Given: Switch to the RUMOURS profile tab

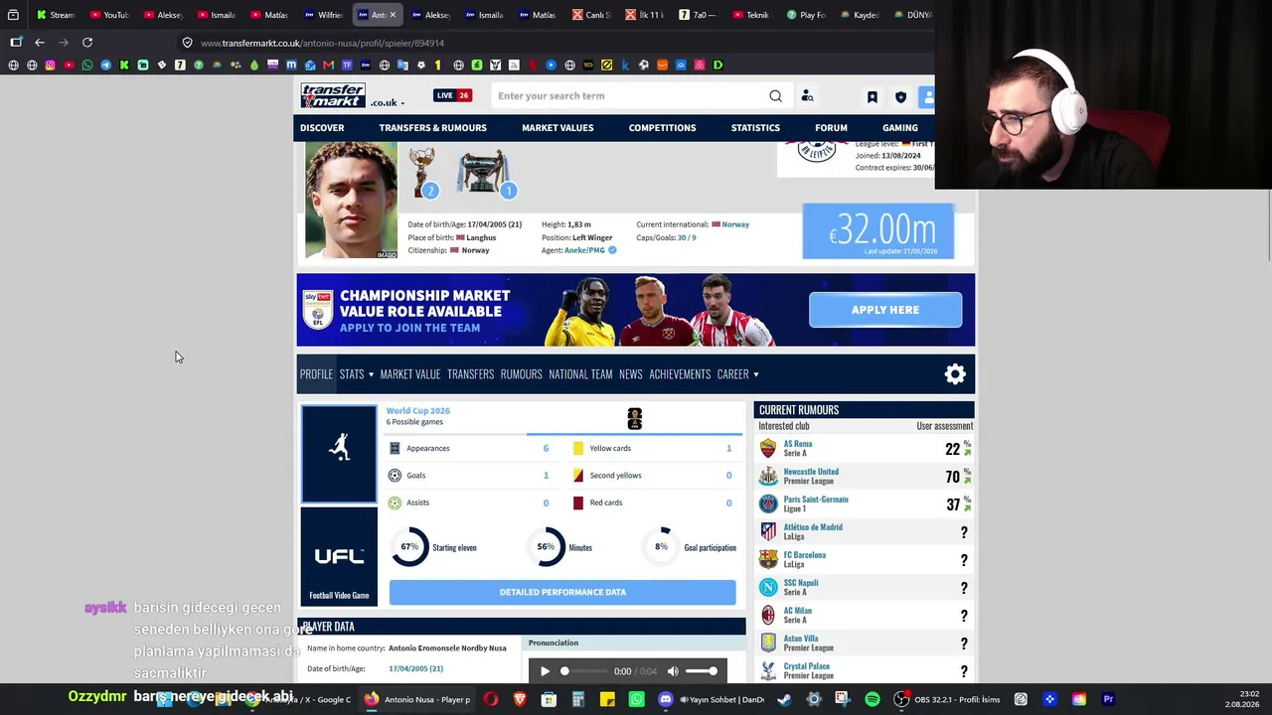Looking at the screenshot, I should (521, 374).
